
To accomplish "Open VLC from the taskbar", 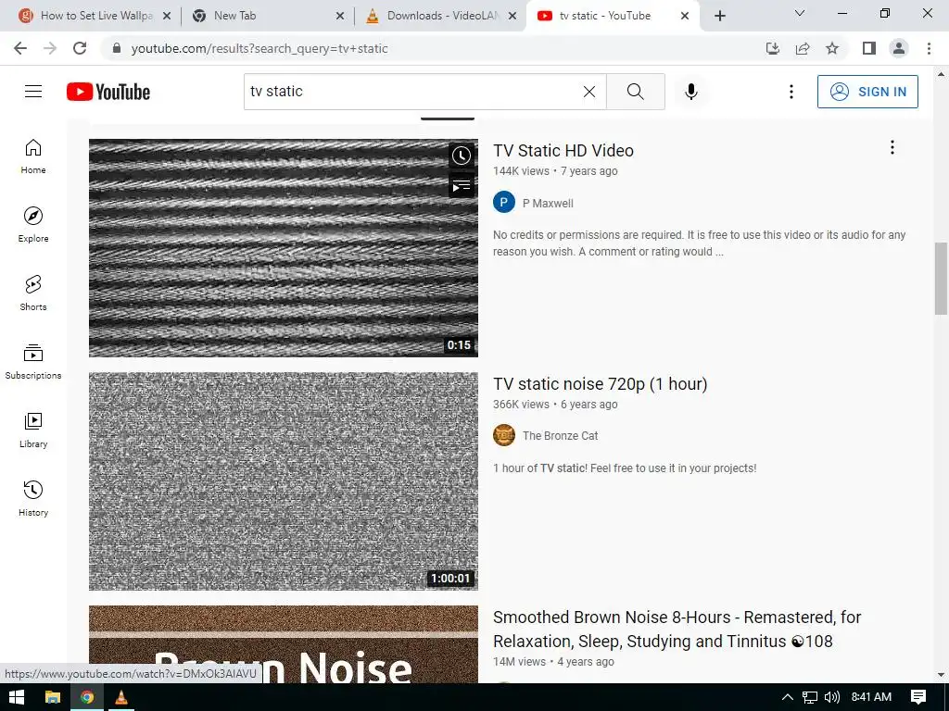I will pyautogui.click(x=121, y=697).
